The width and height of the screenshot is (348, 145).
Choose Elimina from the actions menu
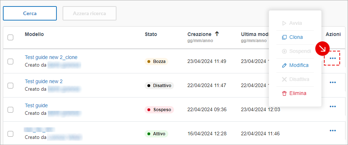[298, 93]
